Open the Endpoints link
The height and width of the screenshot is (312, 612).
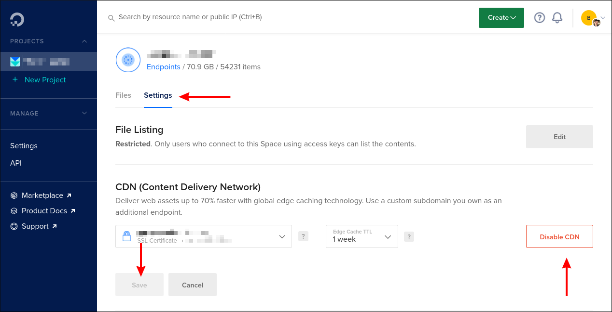tap(163, 66)
